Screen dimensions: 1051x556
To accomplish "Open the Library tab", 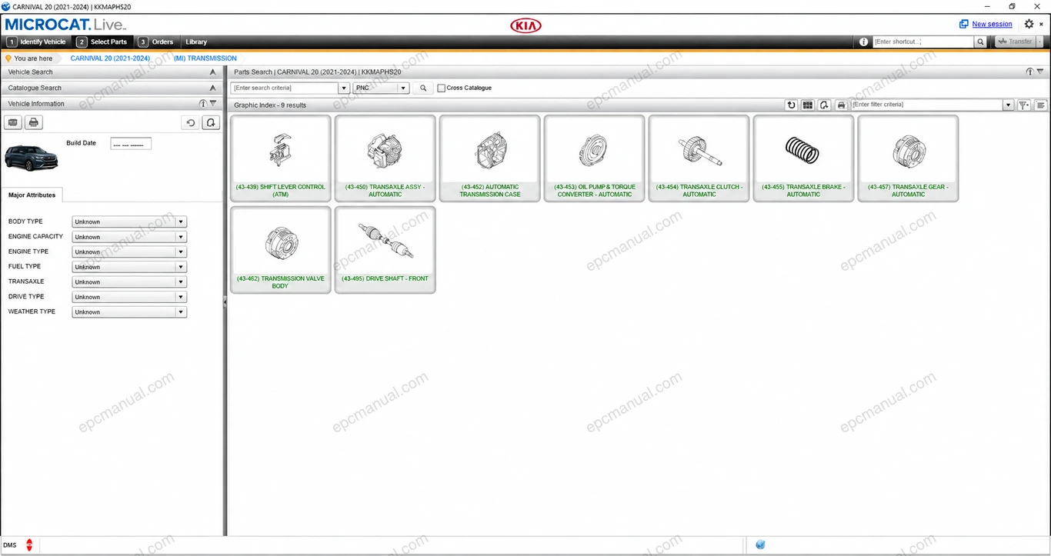I will pos(196,42).
